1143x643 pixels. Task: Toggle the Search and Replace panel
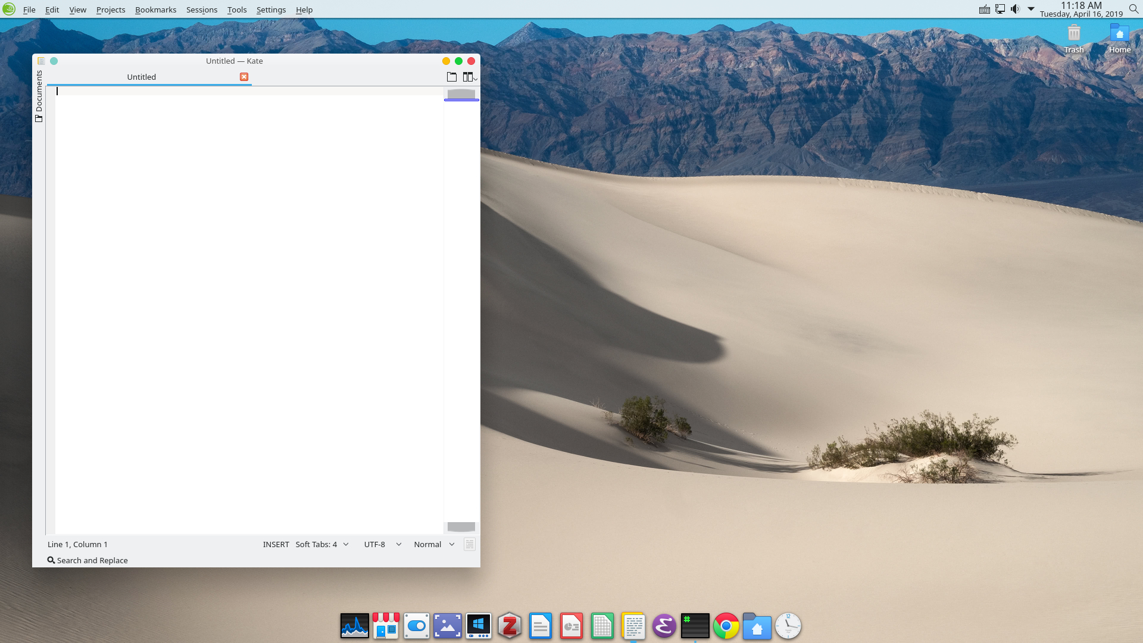[88, 560]
